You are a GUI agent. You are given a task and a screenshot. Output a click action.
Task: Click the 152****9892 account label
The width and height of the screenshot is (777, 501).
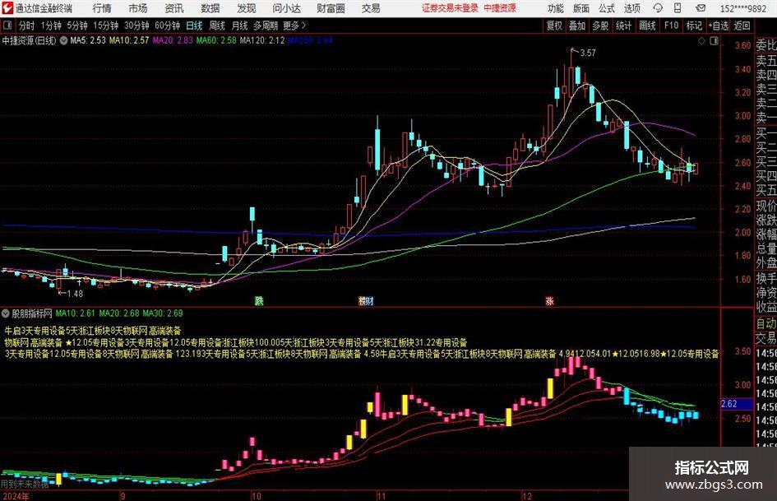pyautogui.click(x=743, y=8)
